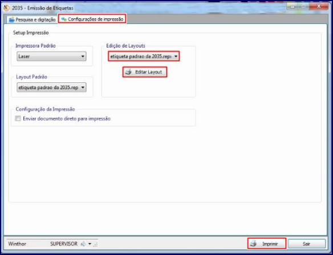Open the Impressora Padrão Laser dropdown

click(x=51, y=57)
